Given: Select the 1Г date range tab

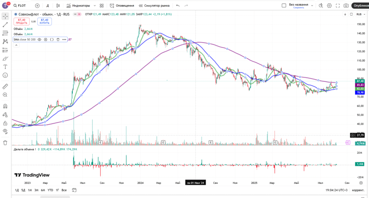Looking at the screenshot, I should (57, 190).
